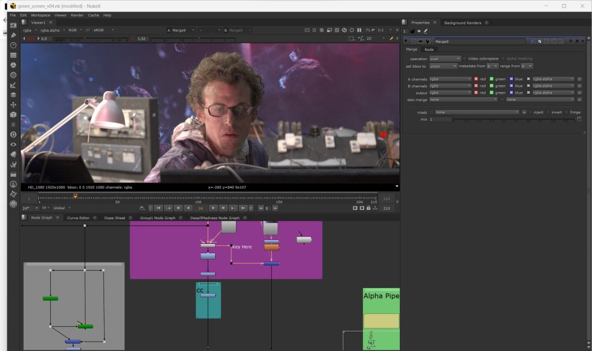Open the Background Renders tab
This screenshot has width=592, height=351.
(462, 23)
